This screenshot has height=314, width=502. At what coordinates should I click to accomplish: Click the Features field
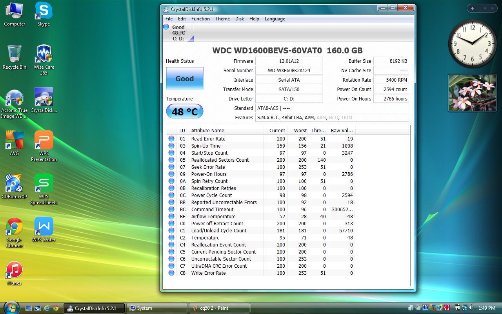(332, 117)
